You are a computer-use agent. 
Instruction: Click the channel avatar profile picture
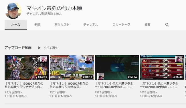click(13, 11)
